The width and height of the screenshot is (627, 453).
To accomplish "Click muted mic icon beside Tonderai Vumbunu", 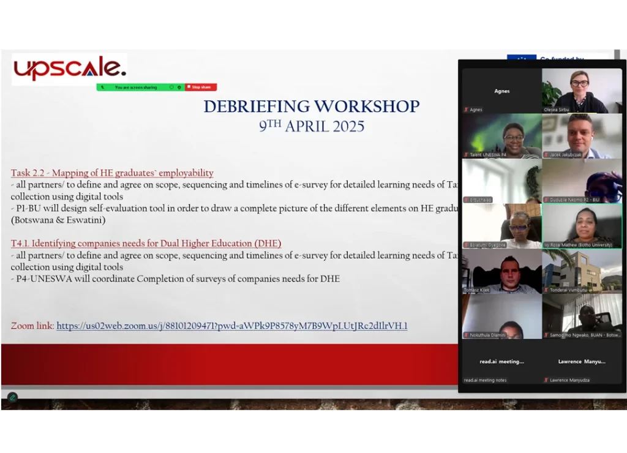I will coord(546,290).
